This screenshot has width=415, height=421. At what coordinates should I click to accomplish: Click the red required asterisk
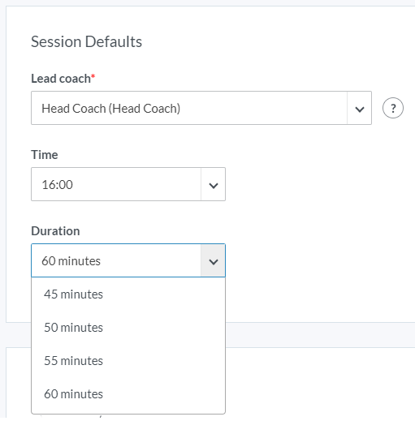click(x=93, y=76)
